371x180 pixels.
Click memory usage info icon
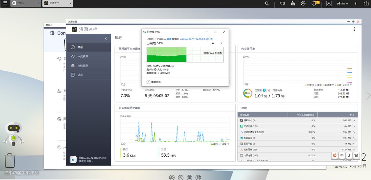click(x=265, y=90)
